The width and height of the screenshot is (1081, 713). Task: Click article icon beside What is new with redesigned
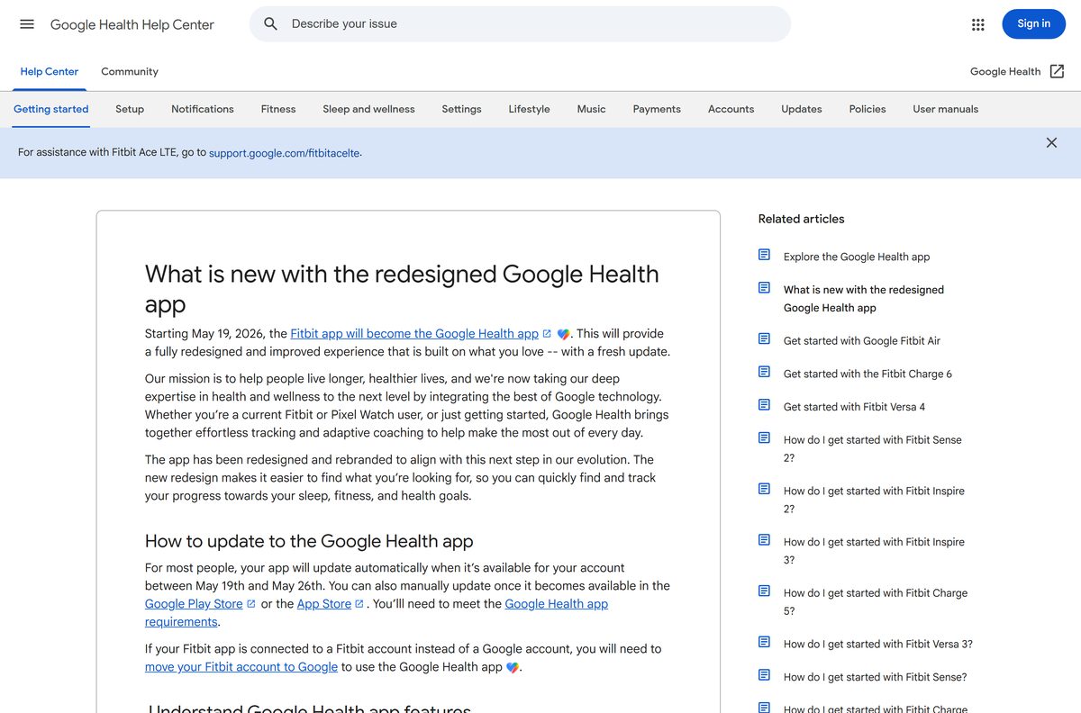pyautogui.click(x=764, y=288)
